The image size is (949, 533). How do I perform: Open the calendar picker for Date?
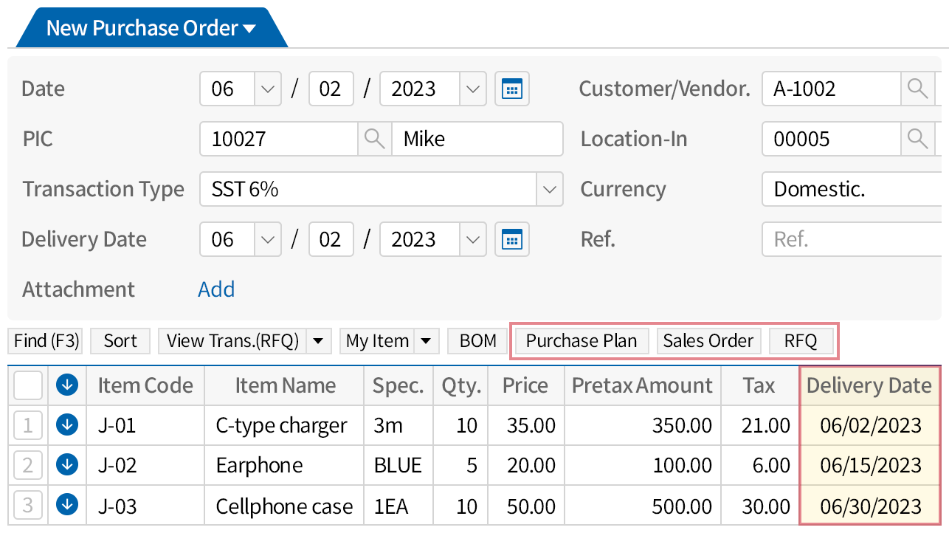(511, 89)
